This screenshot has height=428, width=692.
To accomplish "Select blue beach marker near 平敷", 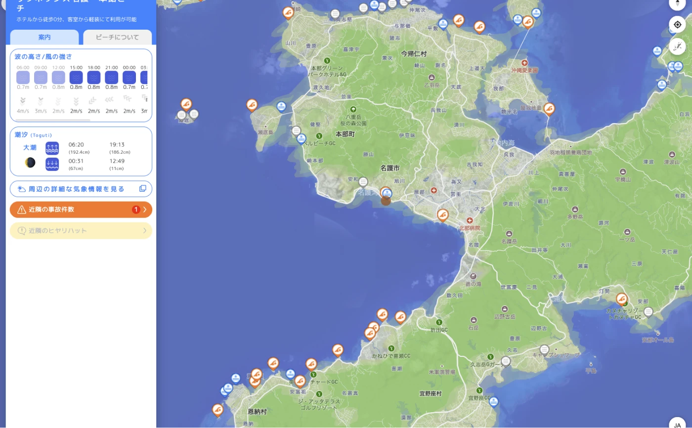I will [443, 23].
